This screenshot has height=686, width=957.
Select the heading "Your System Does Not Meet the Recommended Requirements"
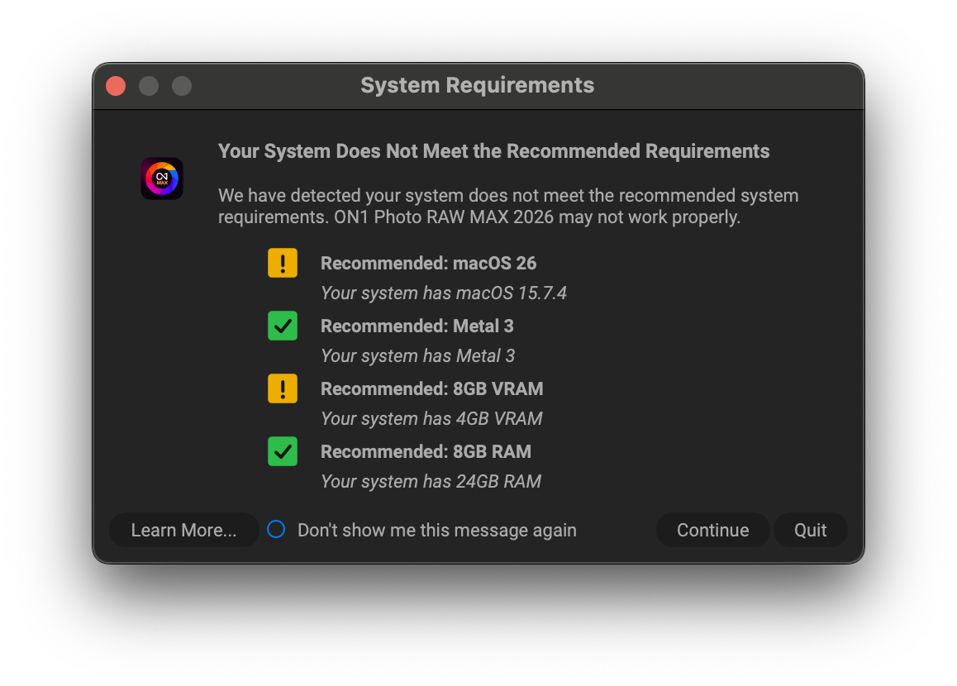(493, 151)
